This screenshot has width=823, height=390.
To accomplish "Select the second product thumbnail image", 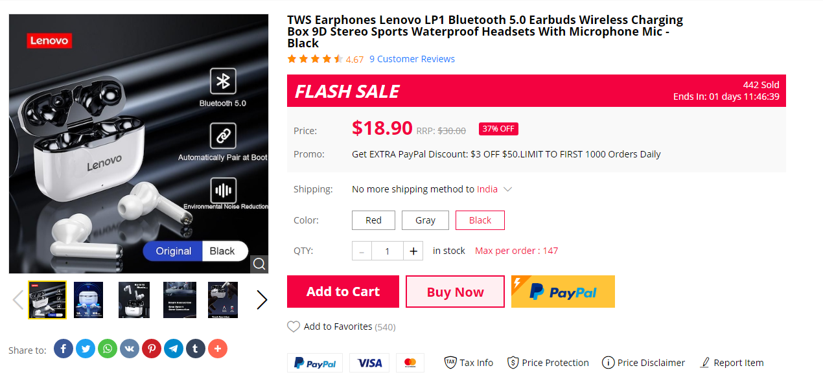I will [88, 300].
